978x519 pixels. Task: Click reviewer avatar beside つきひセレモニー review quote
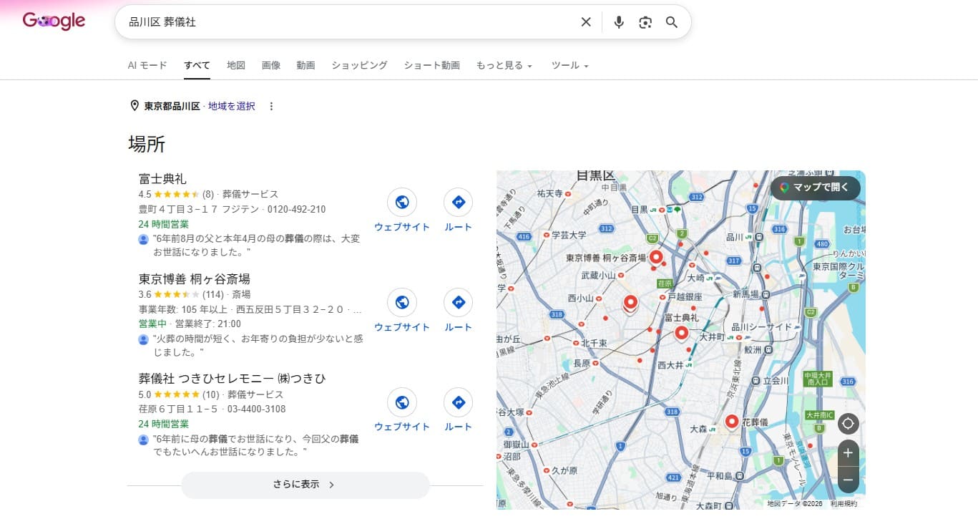[144, 439]
